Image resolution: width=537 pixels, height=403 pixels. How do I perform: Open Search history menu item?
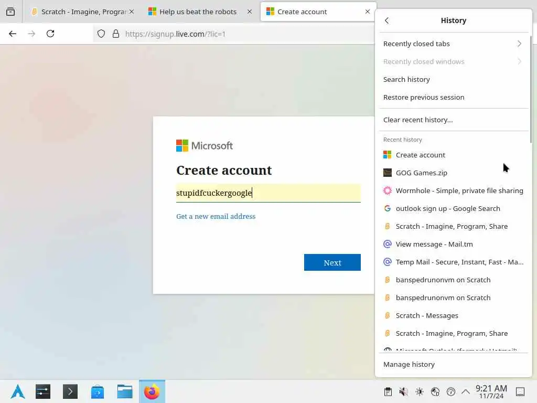click(x=453, y=80)
